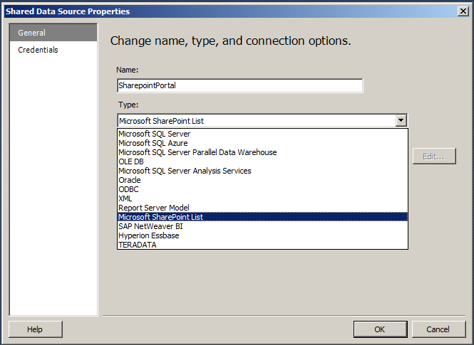
Task: Click the Edit... button
Action: (434, 156)
